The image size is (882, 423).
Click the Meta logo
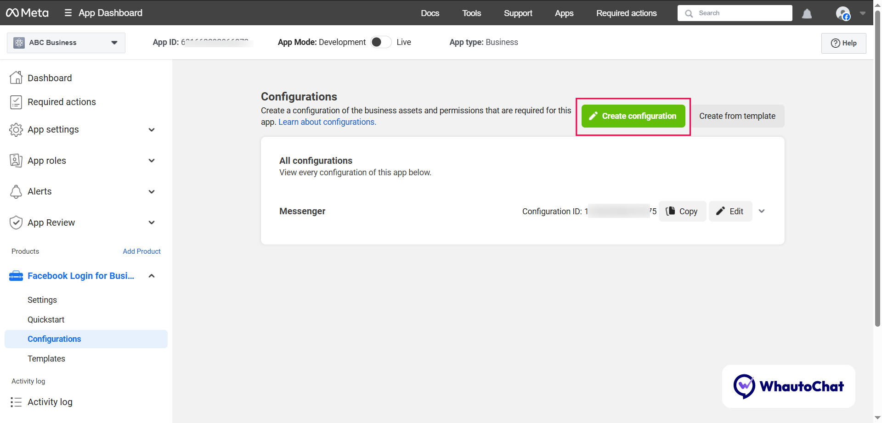27,13
